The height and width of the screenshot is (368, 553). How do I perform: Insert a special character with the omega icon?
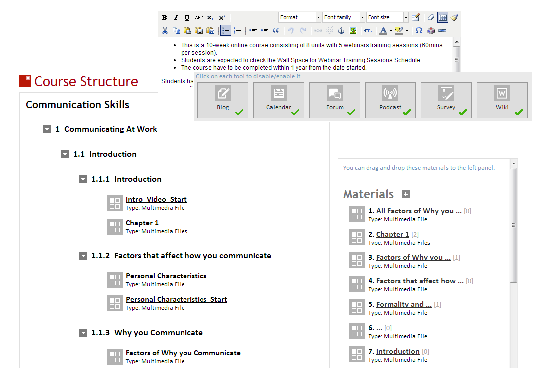click(x=419, y=31)
